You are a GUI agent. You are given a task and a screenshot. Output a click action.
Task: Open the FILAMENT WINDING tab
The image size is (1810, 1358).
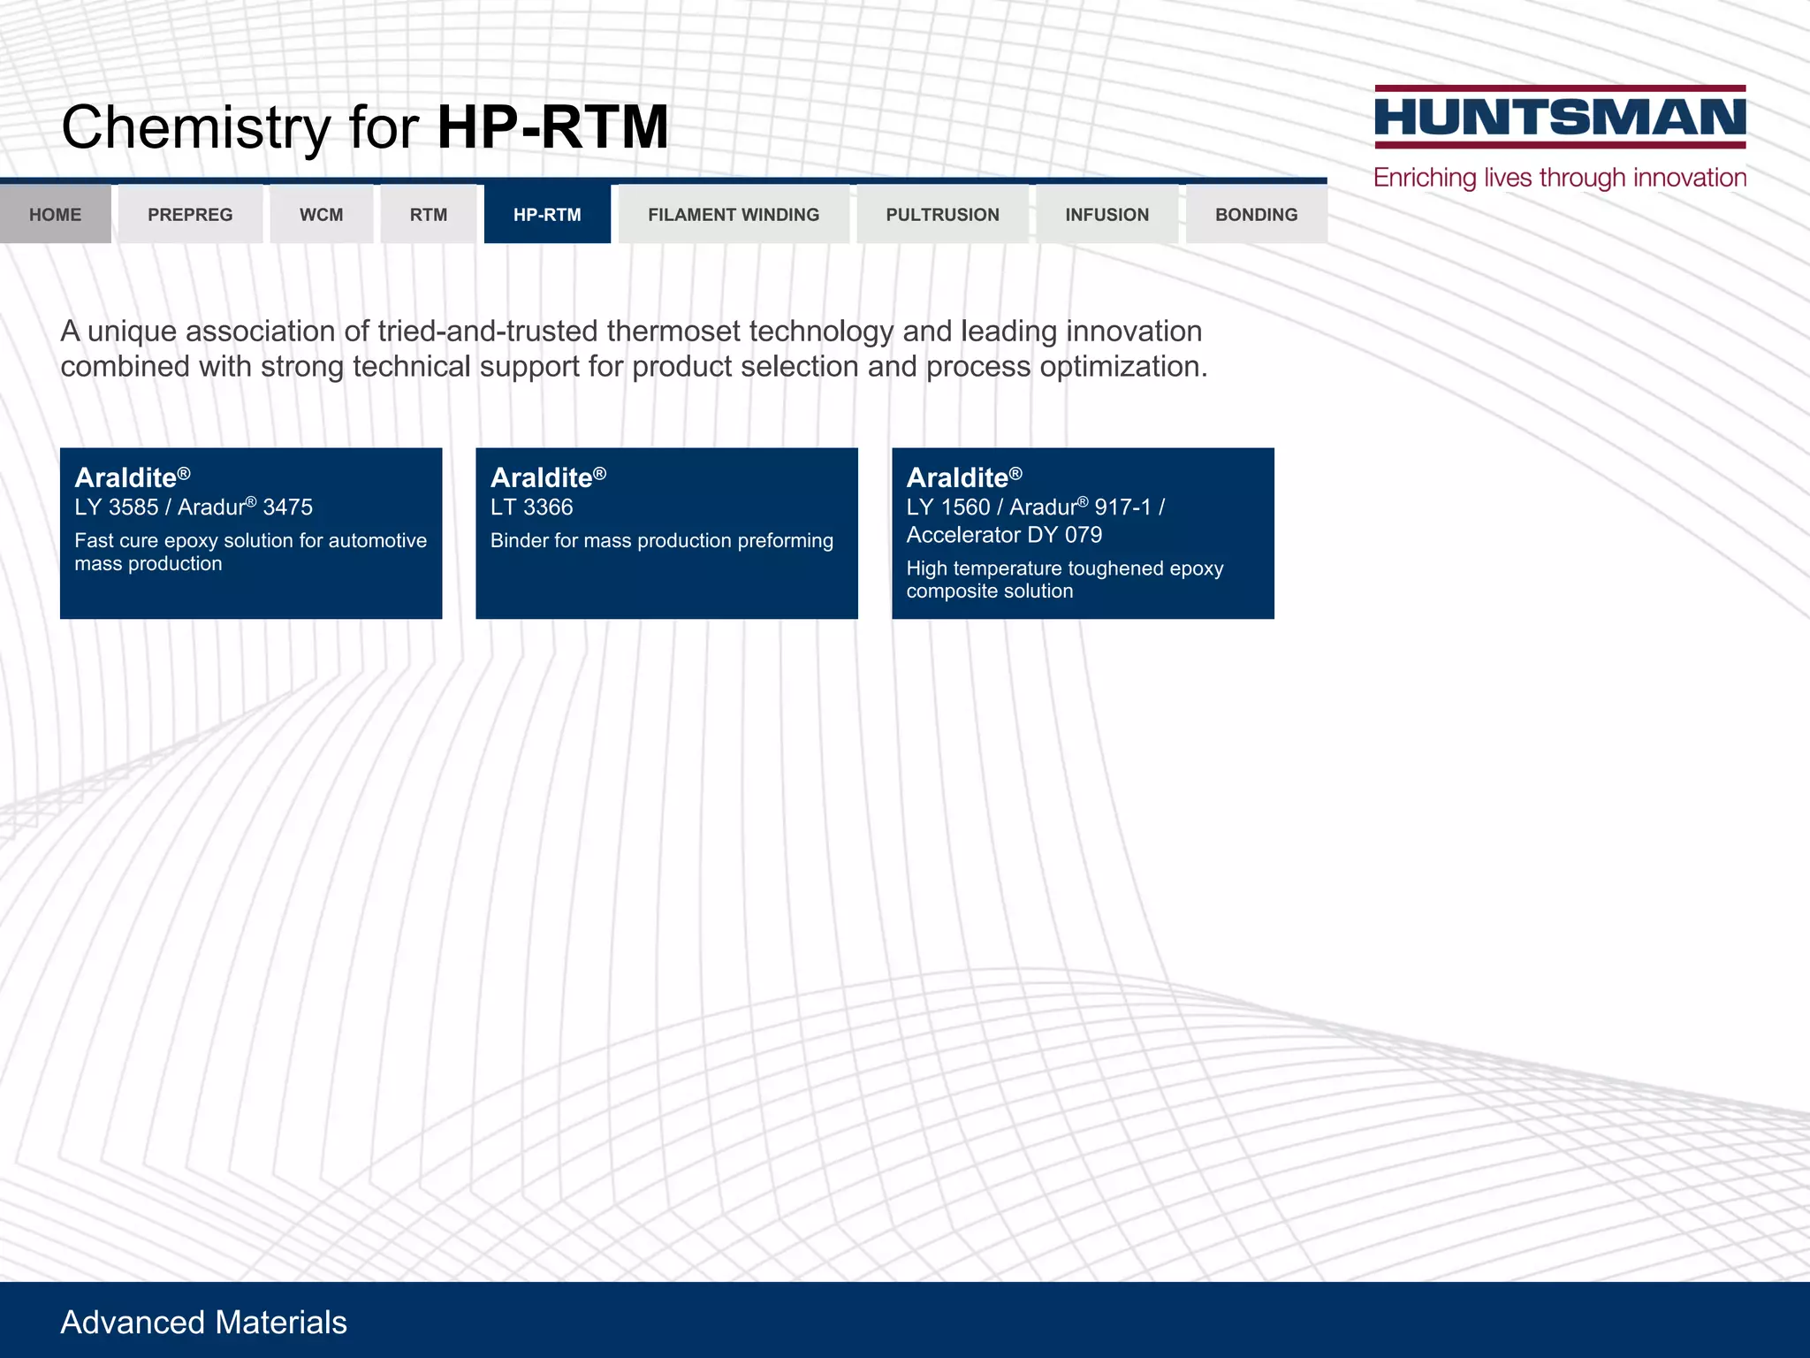click(733, 215)
